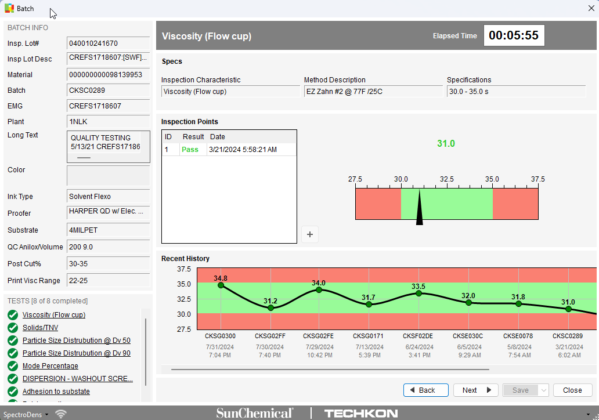Click checkmark for Adhesion to substate test

pos(13,392)
